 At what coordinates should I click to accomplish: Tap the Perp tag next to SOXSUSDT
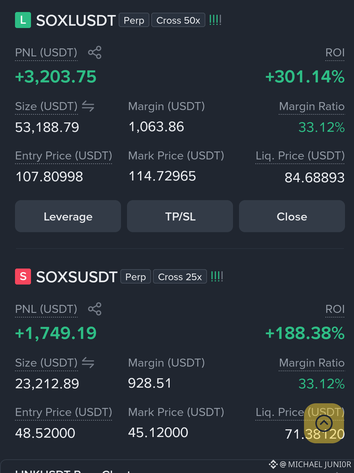point(136,277)
